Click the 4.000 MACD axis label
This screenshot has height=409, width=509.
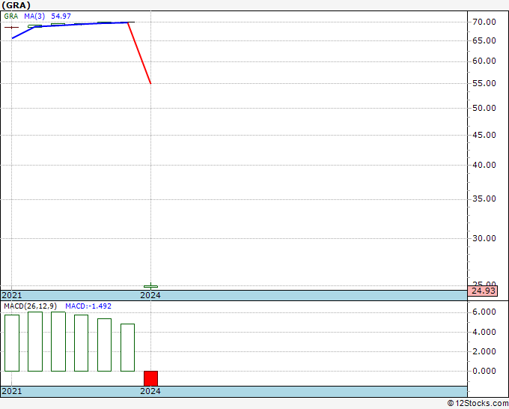(x=484, y=332)
